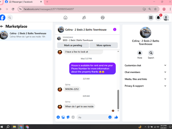This screenshot has height=129, width=172.
Task: Mute the conversation via bell icon
Action: click(x=140, y=53)
